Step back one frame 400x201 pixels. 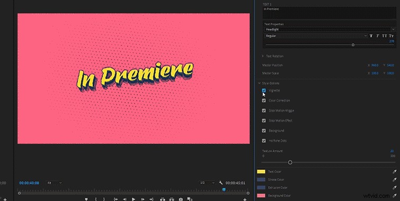click(125, 199)
